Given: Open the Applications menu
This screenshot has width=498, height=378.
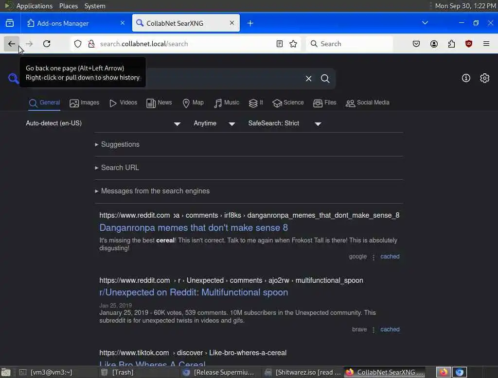Looking at the screenshot, I should (x=35, y=6).
